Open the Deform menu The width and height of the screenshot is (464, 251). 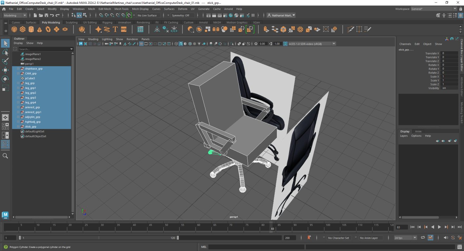182,9
